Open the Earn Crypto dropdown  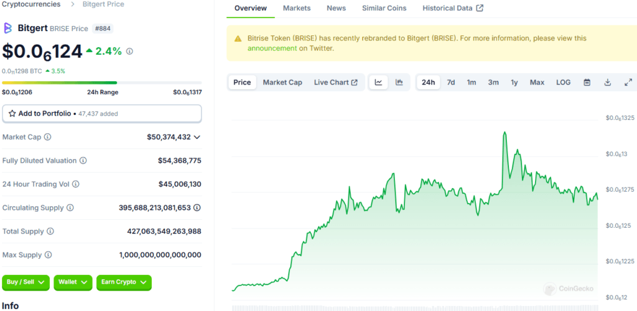point(124,282)
